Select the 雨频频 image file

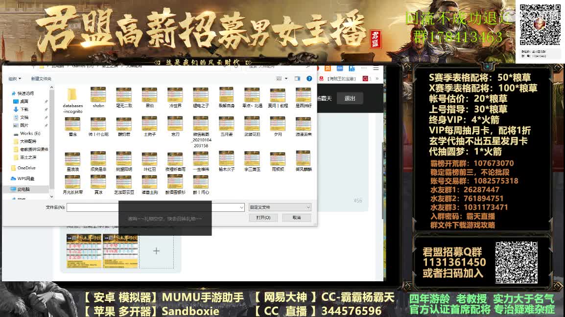(x=278, y=161)
